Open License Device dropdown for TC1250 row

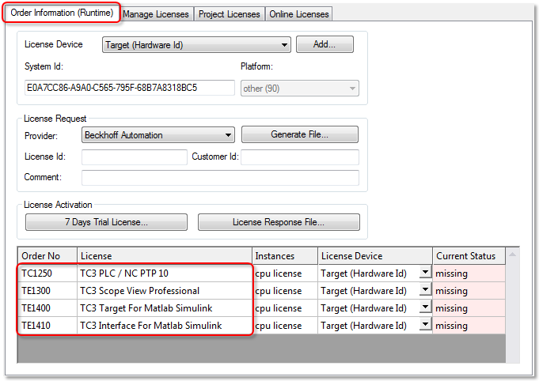pos(425,273)
